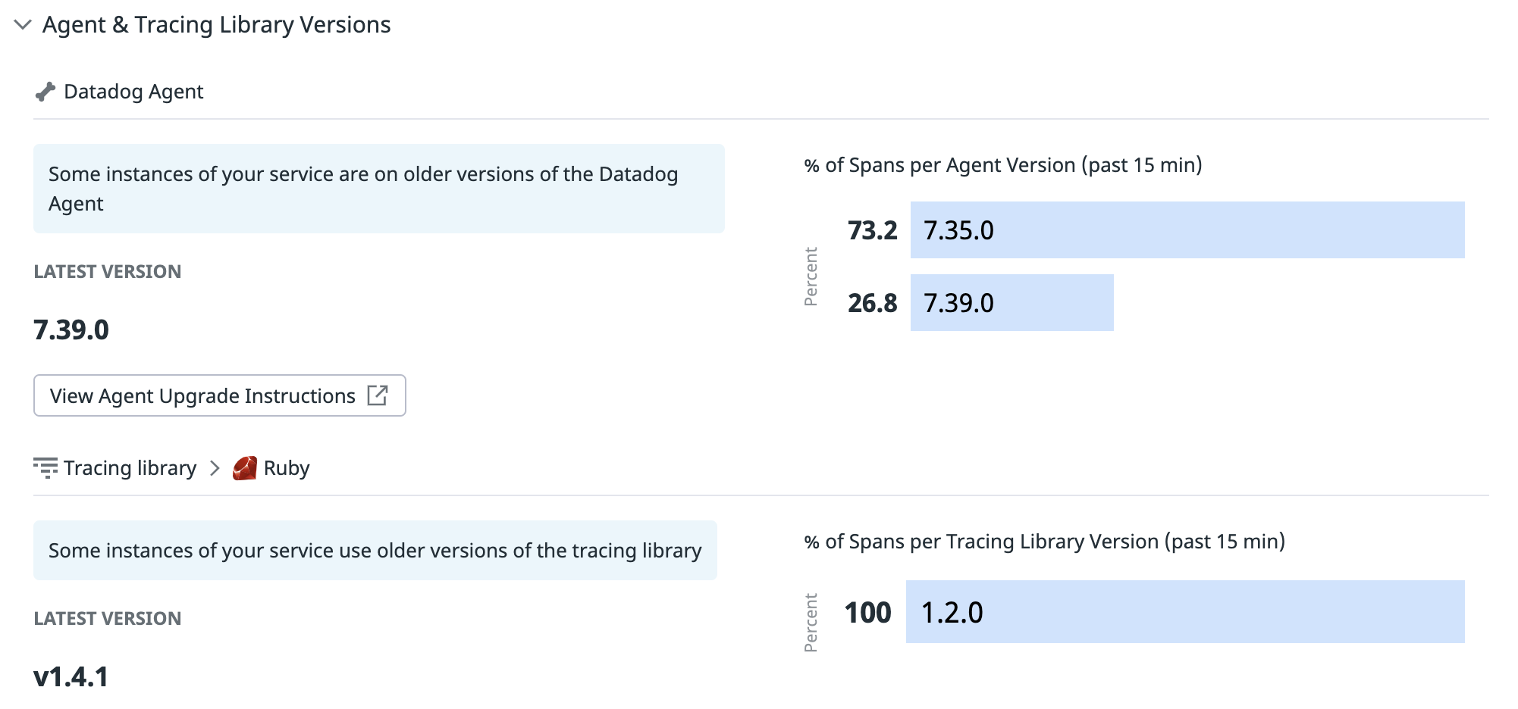Click the 73.2 percent value
This screenshot has height=709, width=1518.
coord(872,230)
